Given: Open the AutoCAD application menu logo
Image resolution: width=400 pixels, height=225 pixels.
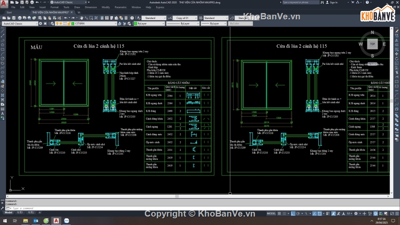Looking at the screenshot, I should (x=4, y=3).
